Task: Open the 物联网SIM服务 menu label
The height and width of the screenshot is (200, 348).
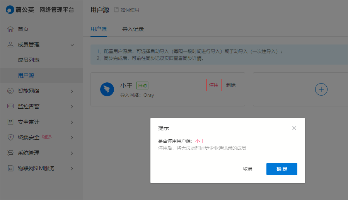Action: point(36,168)
